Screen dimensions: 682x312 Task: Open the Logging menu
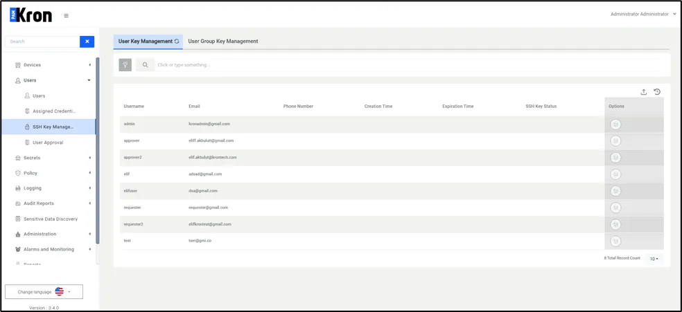(33, 188)
